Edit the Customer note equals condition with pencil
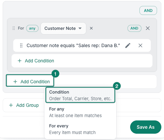 click(128, 45)
